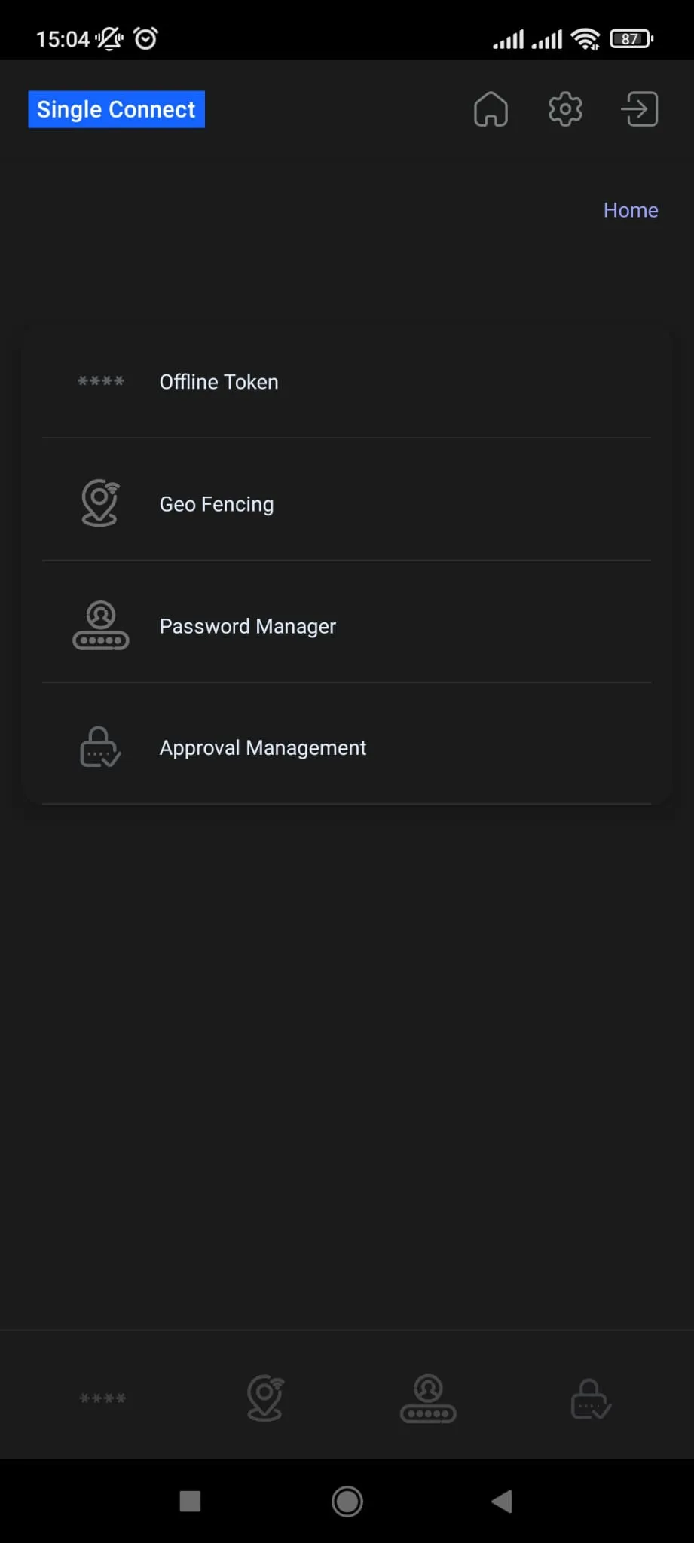Viewport: 694px width, 1543px height.
Task: Click the Home breadcrumb link
Action: click(x=631, y=210)
